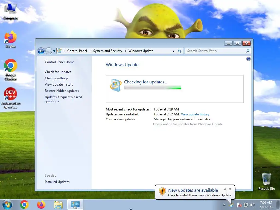280x210 pixels.
Task: Click the shield icon in notification balloon
Action: point(162,191)
